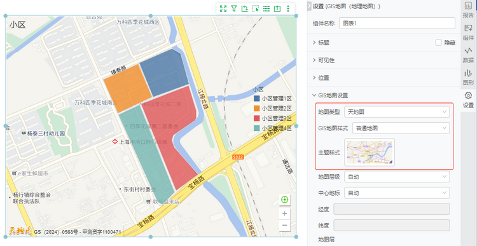Open the GIS地图样式 dropdown showing 普通地图
477x246 pixels.
point(401,128)
